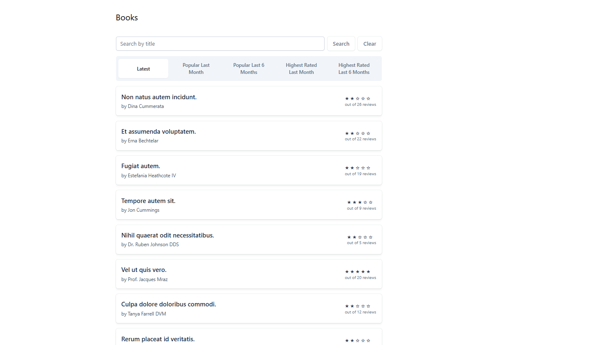Click author text 'by Dr. Ruben Johnson DDS'
Viewport: 593px width, 345px height.
point(150,245)
